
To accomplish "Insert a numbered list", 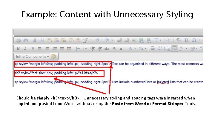I will (x=78, y=49).
